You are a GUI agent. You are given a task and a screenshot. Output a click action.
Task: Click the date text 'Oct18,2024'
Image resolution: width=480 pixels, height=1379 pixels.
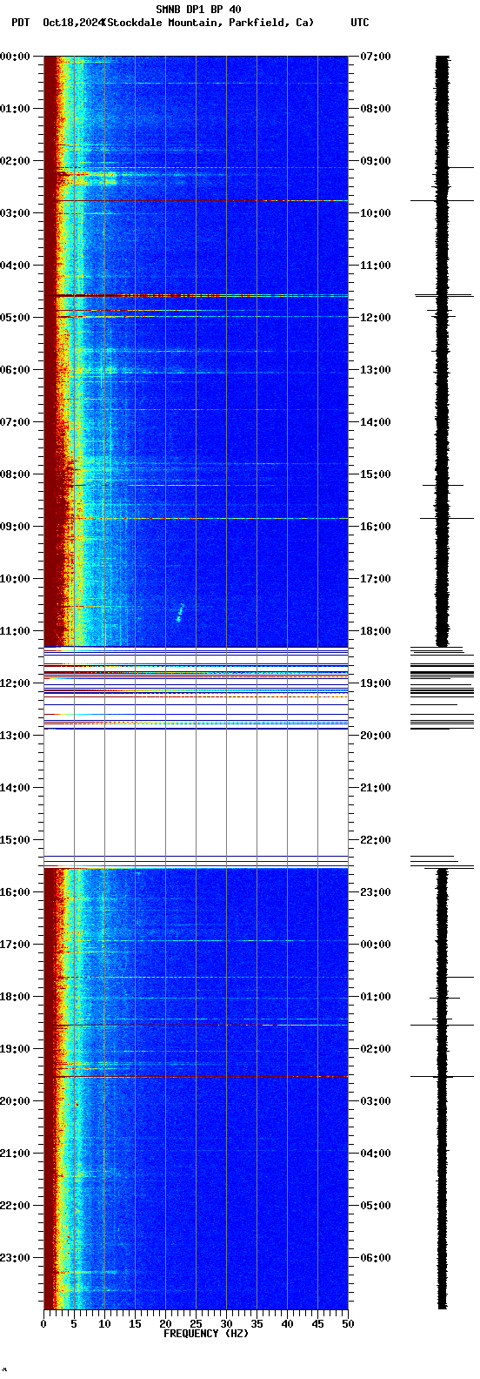[72, 23]
